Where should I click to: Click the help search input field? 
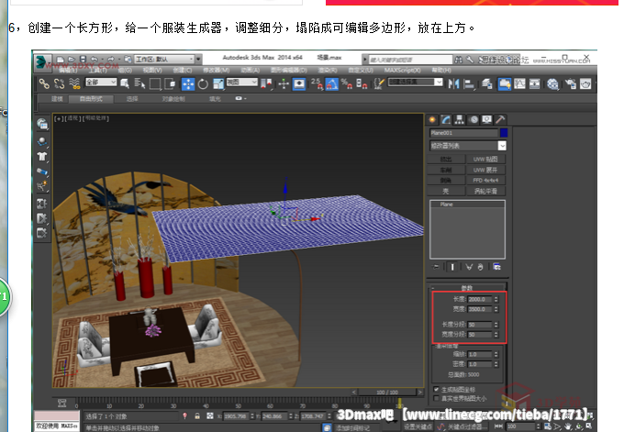tap(410, 60)
